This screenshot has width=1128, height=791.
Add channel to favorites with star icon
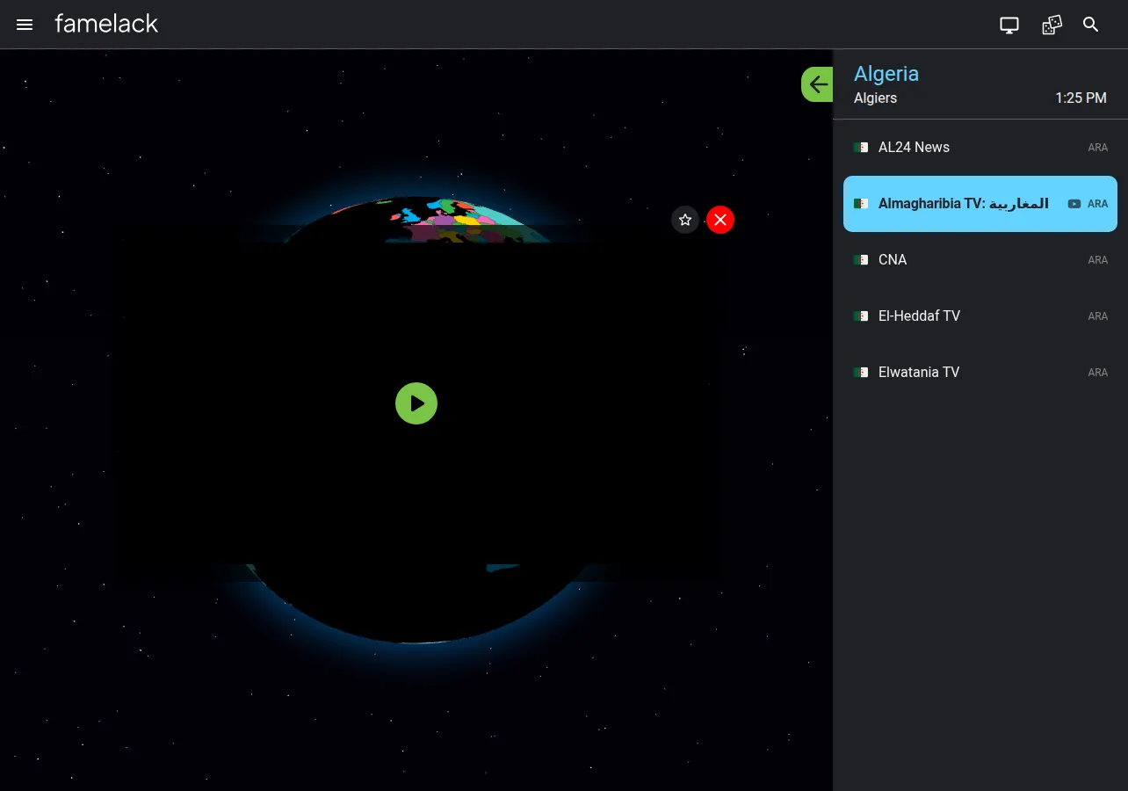[685, 220]
